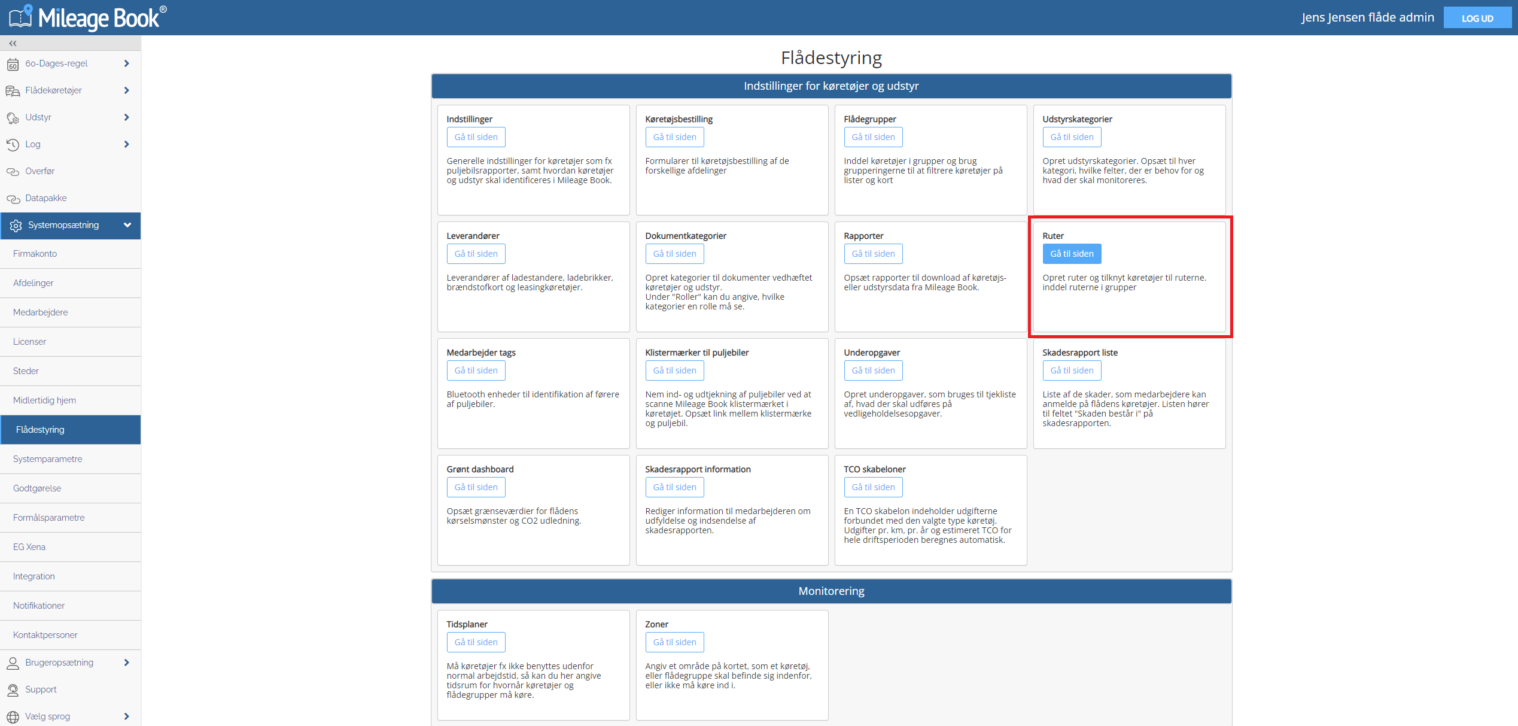The image size is (1518, 726).
Task: Open Steder in the sidebar
Action: pyautogui.click(x=71, y=371)
